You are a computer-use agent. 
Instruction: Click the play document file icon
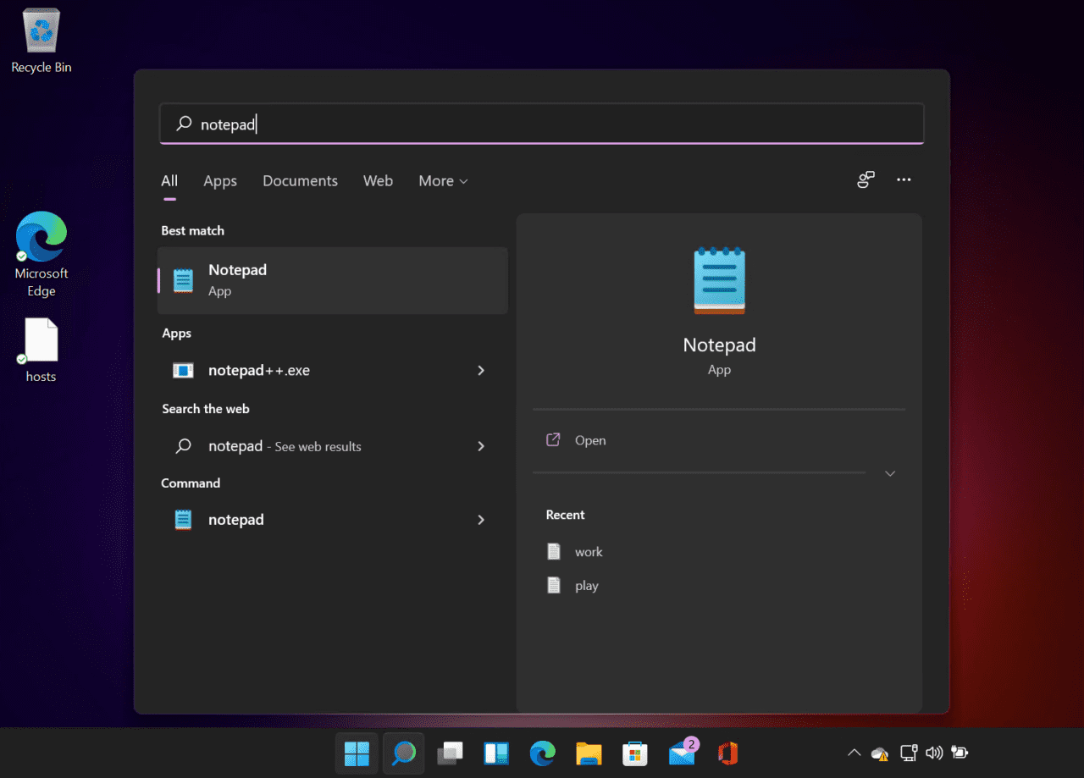pyautogui.click(x=554, y=585)
